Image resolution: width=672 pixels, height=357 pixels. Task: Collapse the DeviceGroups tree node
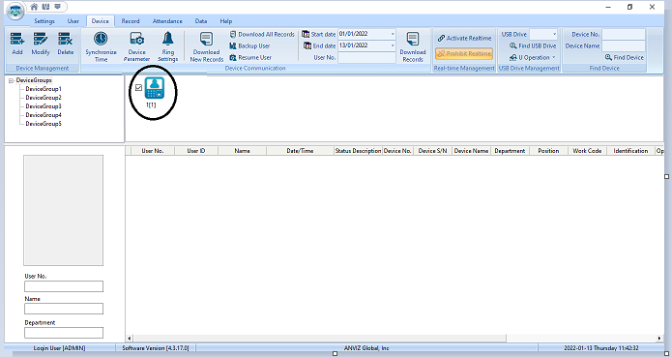pos(12,80)
